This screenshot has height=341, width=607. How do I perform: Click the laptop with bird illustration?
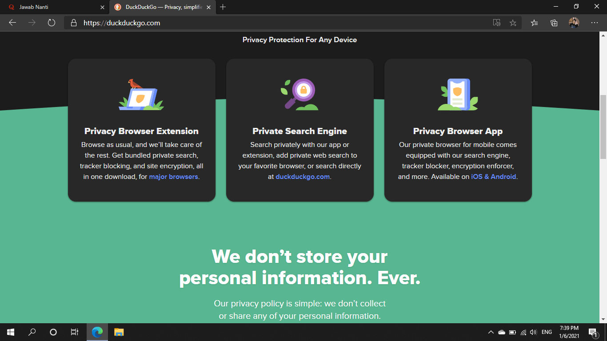(141, 95)
